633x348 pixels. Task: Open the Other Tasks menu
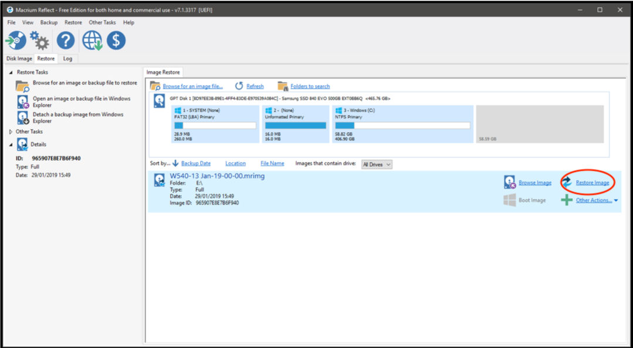point(102,22)
